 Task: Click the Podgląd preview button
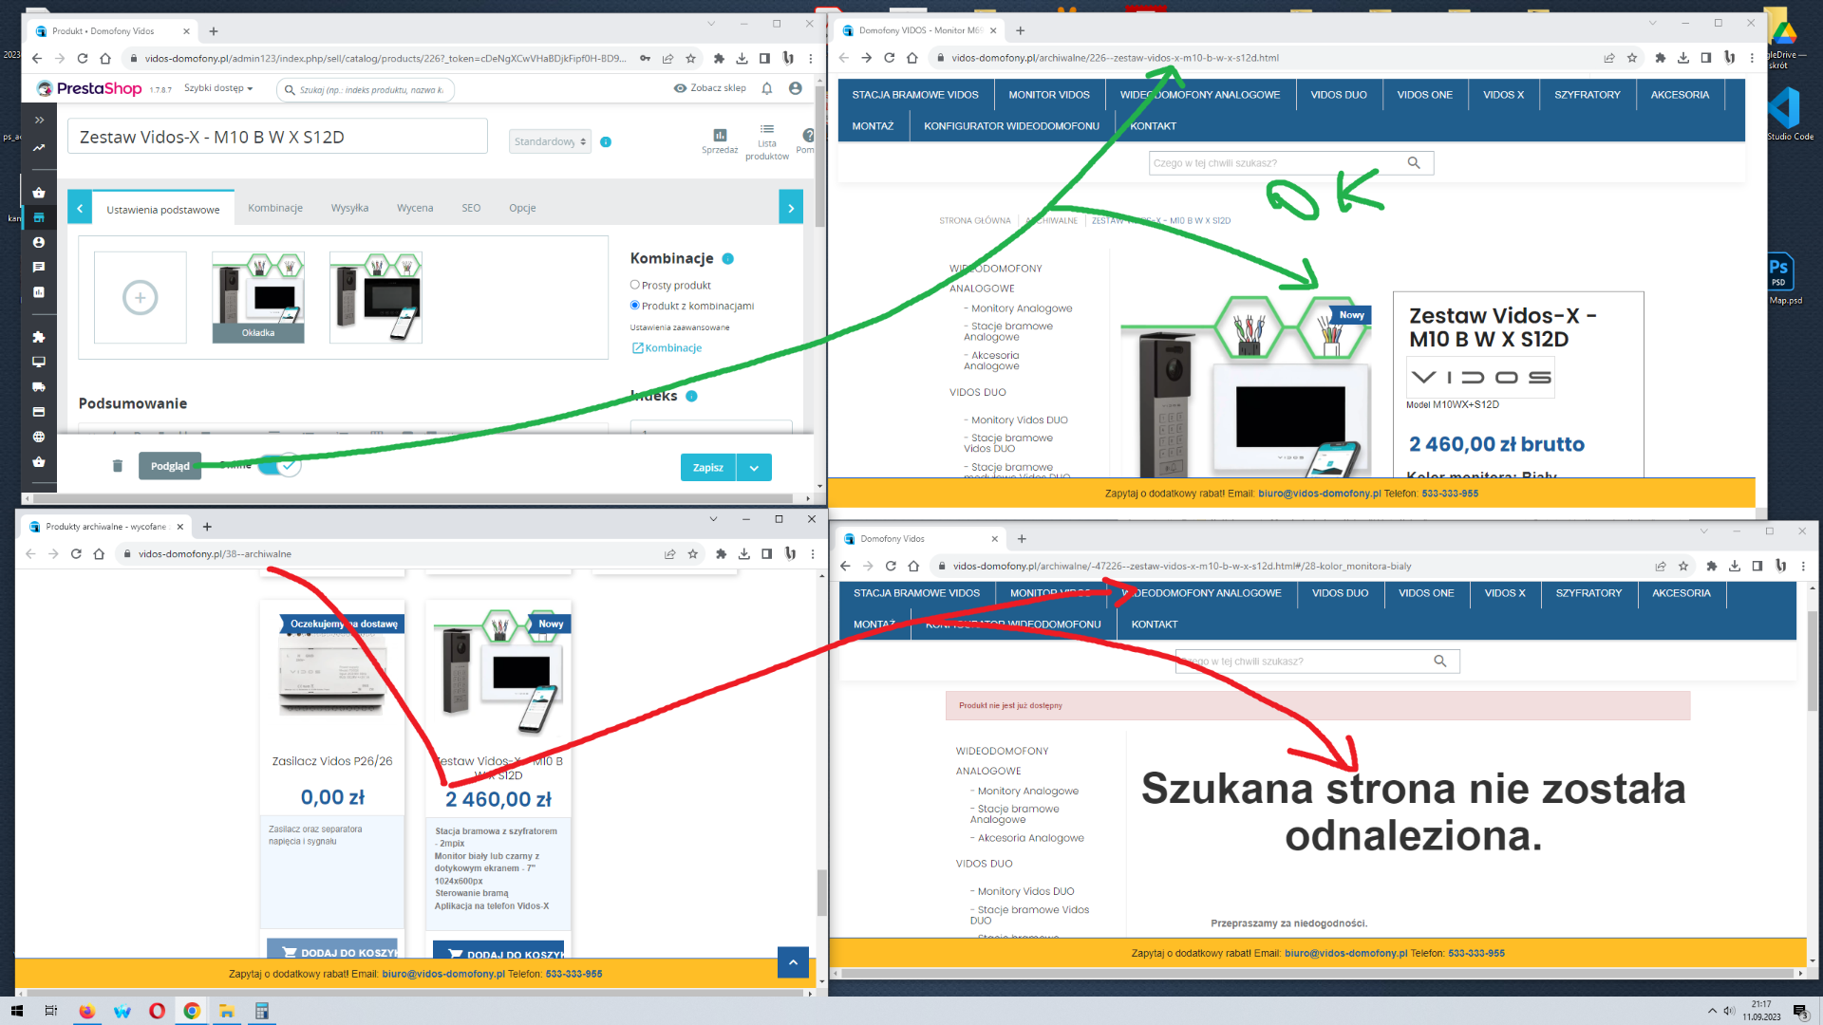[x=170, y=466]
